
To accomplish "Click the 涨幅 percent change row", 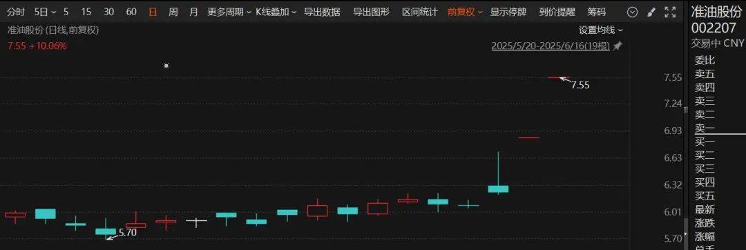I will 705,236.
